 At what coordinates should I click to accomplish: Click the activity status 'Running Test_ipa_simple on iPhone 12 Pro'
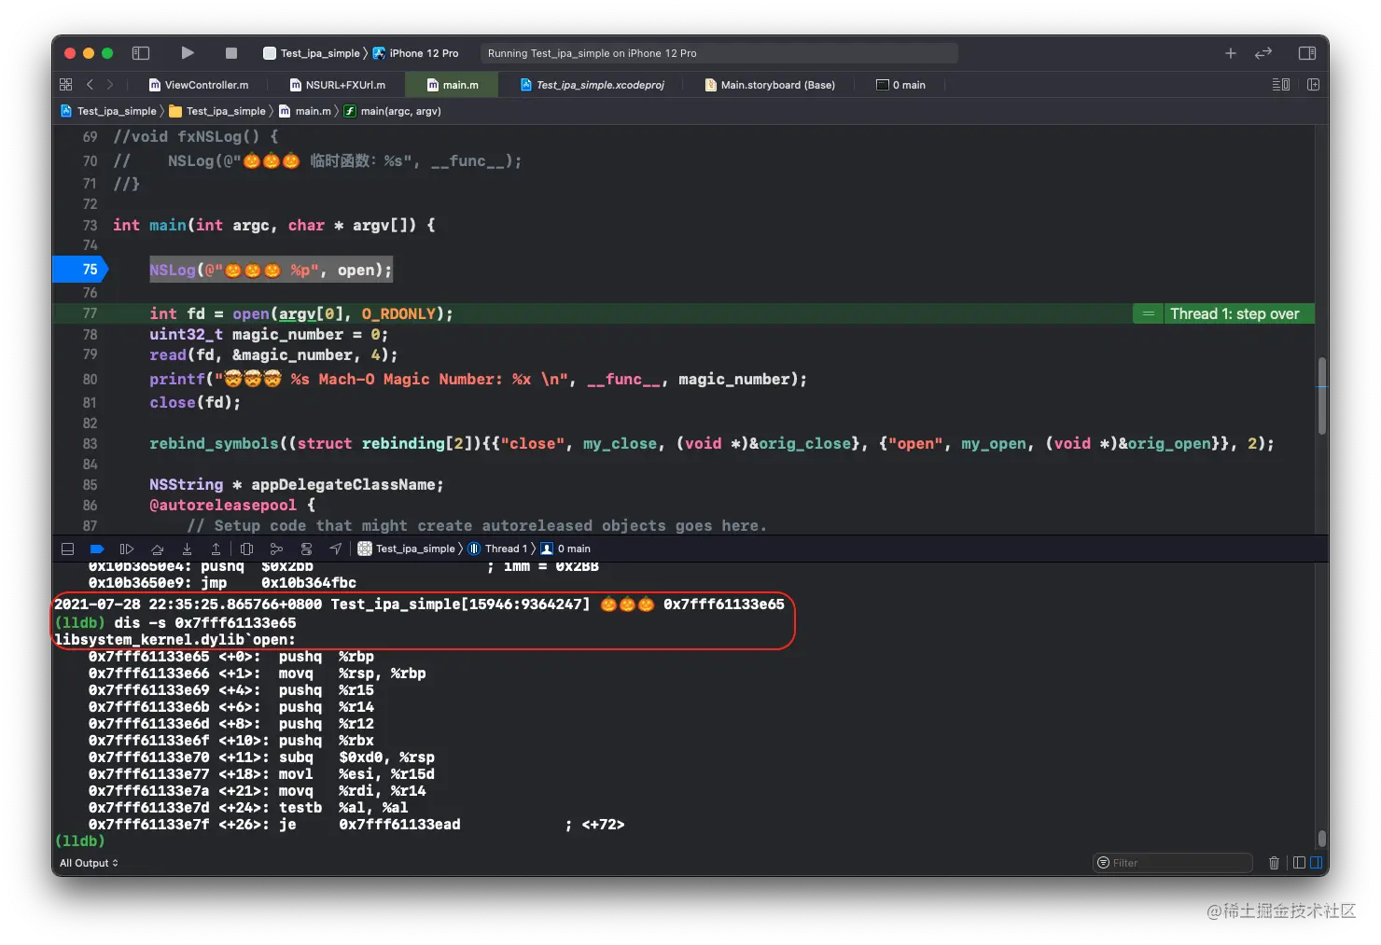pyautogui.click(x=719, y=53)
